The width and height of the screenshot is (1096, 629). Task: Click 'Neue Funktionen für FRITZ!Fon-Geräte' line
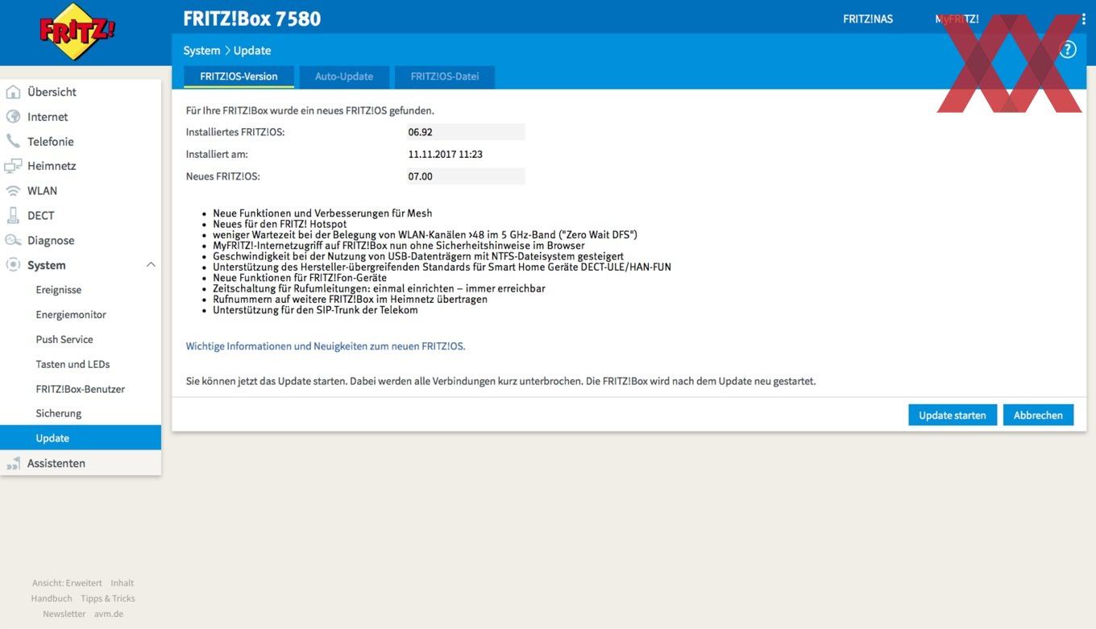click(x=300, y=278)
